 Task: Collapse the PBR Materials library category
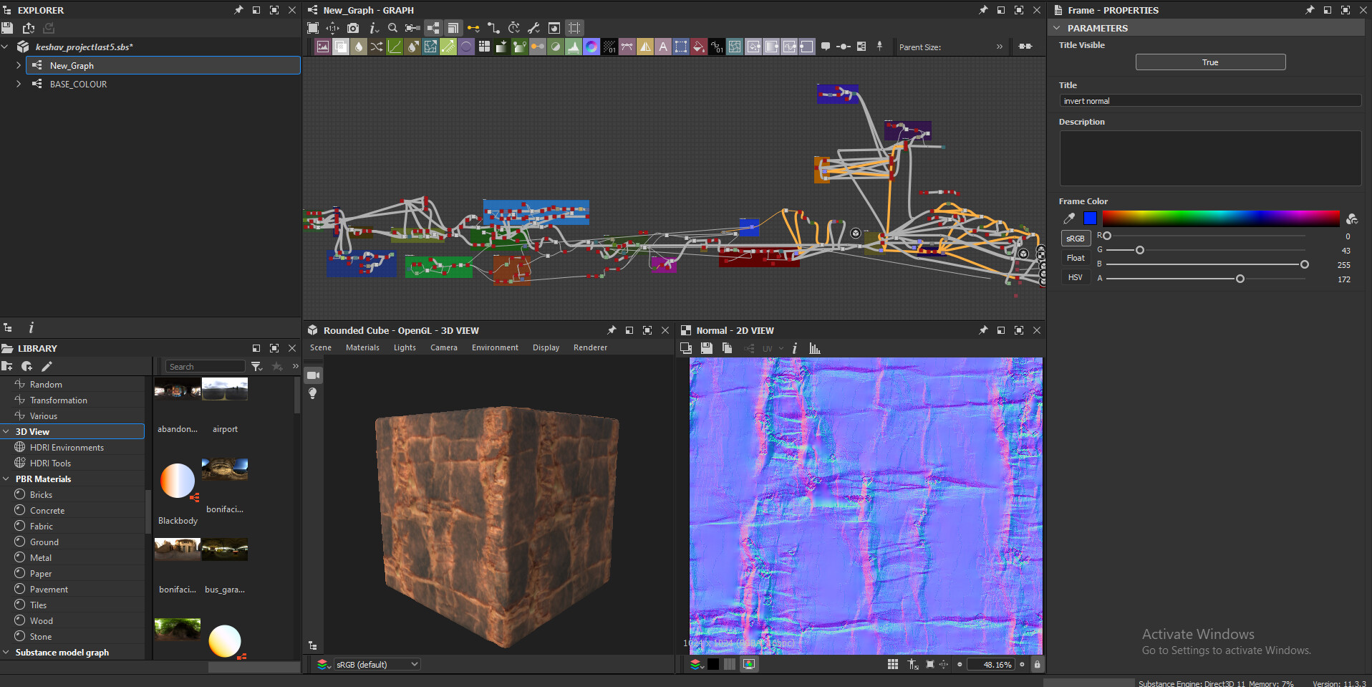(6, 479)
